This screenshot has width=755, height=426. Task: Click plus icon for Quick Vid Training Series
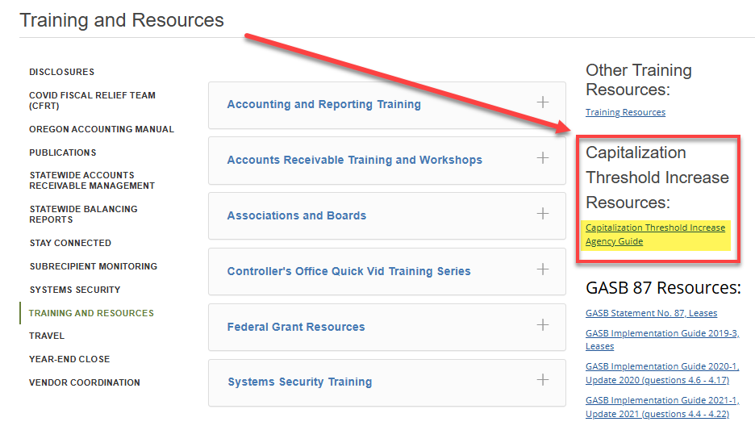tap(543, 269)
